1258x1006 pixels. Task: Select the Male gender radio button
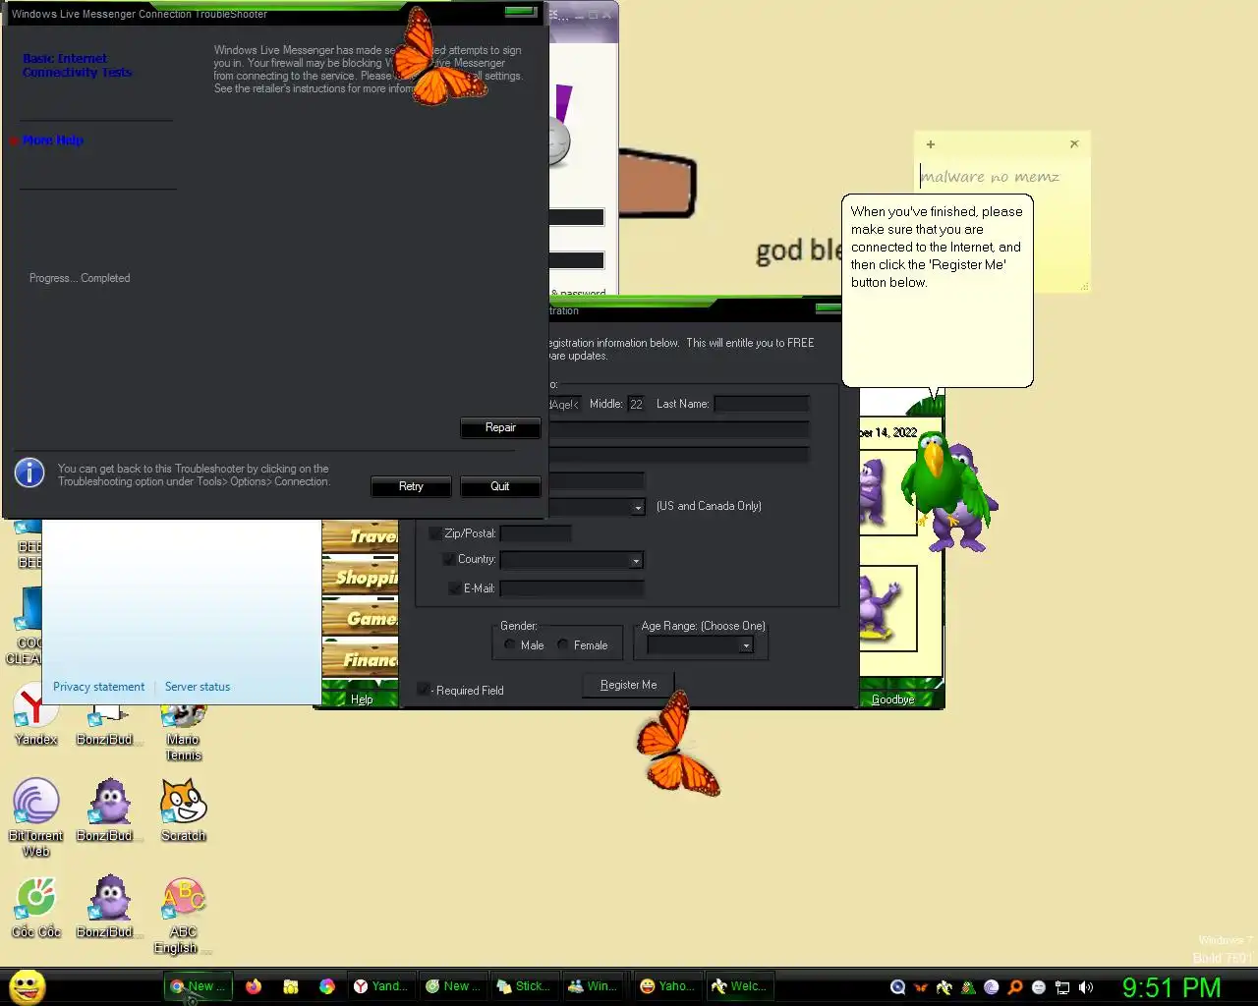point(510,645)
